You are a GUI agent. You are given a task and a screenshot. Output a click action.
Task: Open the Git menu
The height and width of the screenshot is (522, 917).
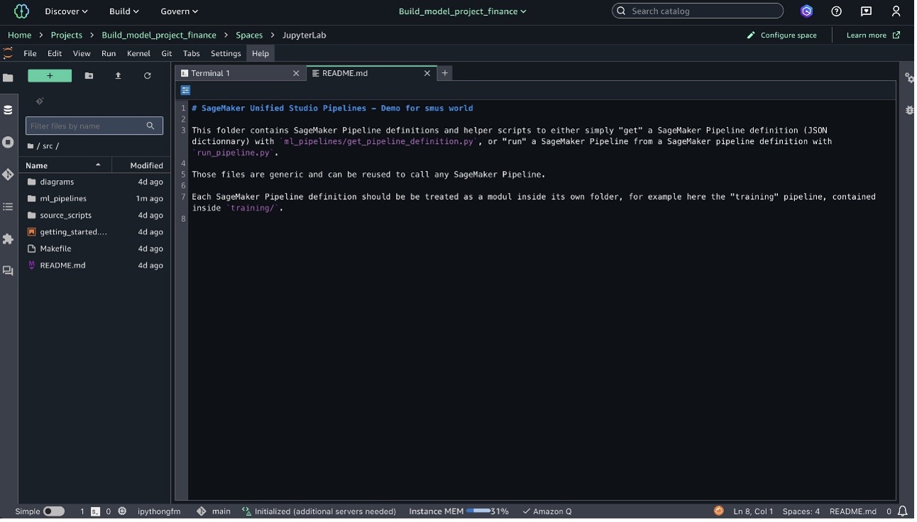pyautogui.click(x=167, y=53)
